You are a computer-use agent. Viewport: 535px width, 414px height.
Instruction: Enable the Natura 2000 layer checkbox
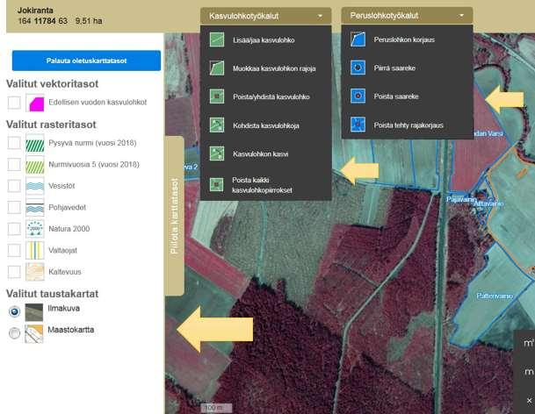(x=14, y=229)
